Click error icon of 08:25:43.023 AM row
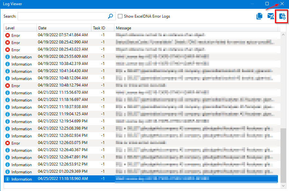Screen dimensions: 289x191 (x=8, y=50)
